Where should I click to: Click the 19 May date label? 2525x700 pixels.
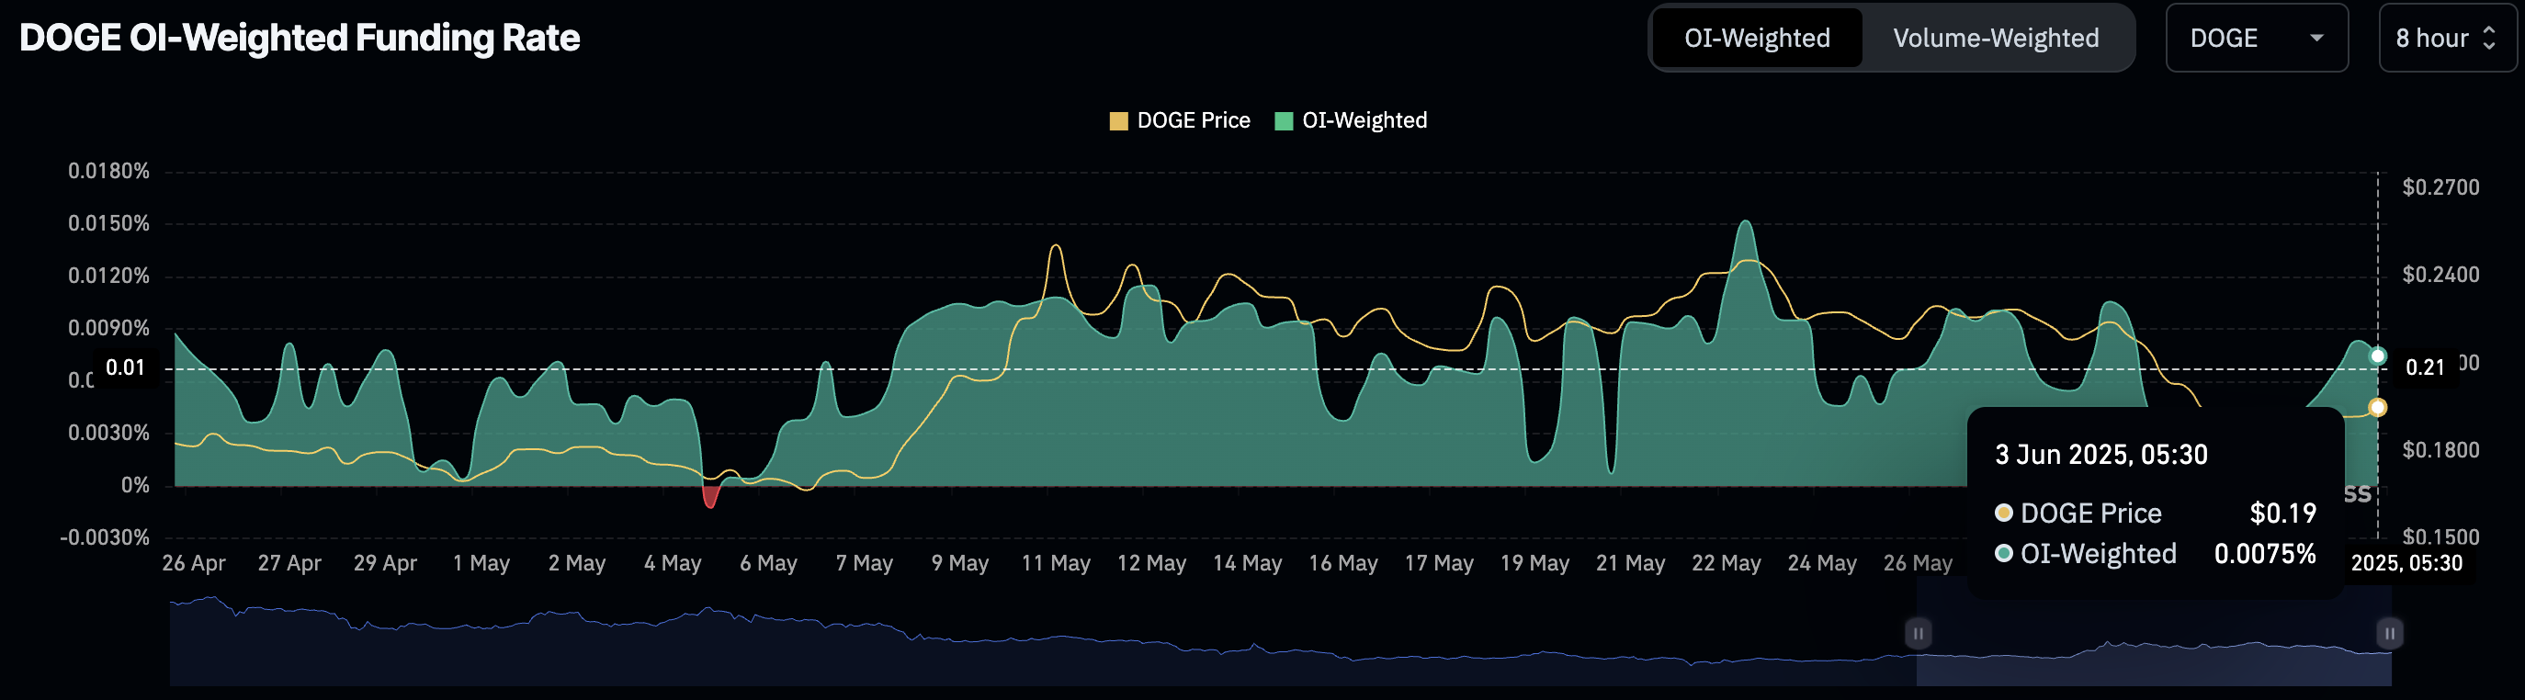(x=1535, y=564)
